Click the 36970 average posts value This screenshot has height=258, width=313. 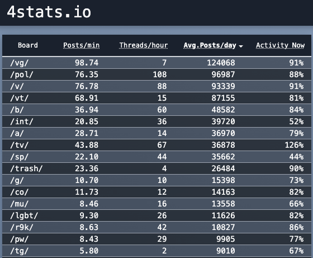pyautogui.click(x=224, y=133)
